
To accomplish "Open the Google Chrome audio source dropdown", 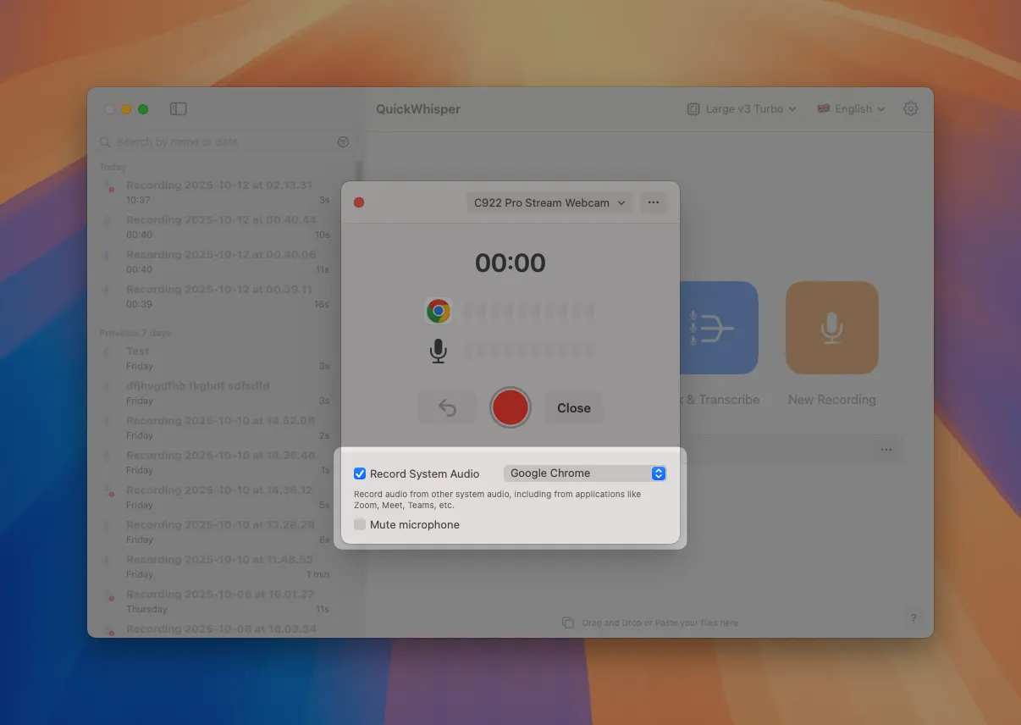I will click(x=585, y=473).
